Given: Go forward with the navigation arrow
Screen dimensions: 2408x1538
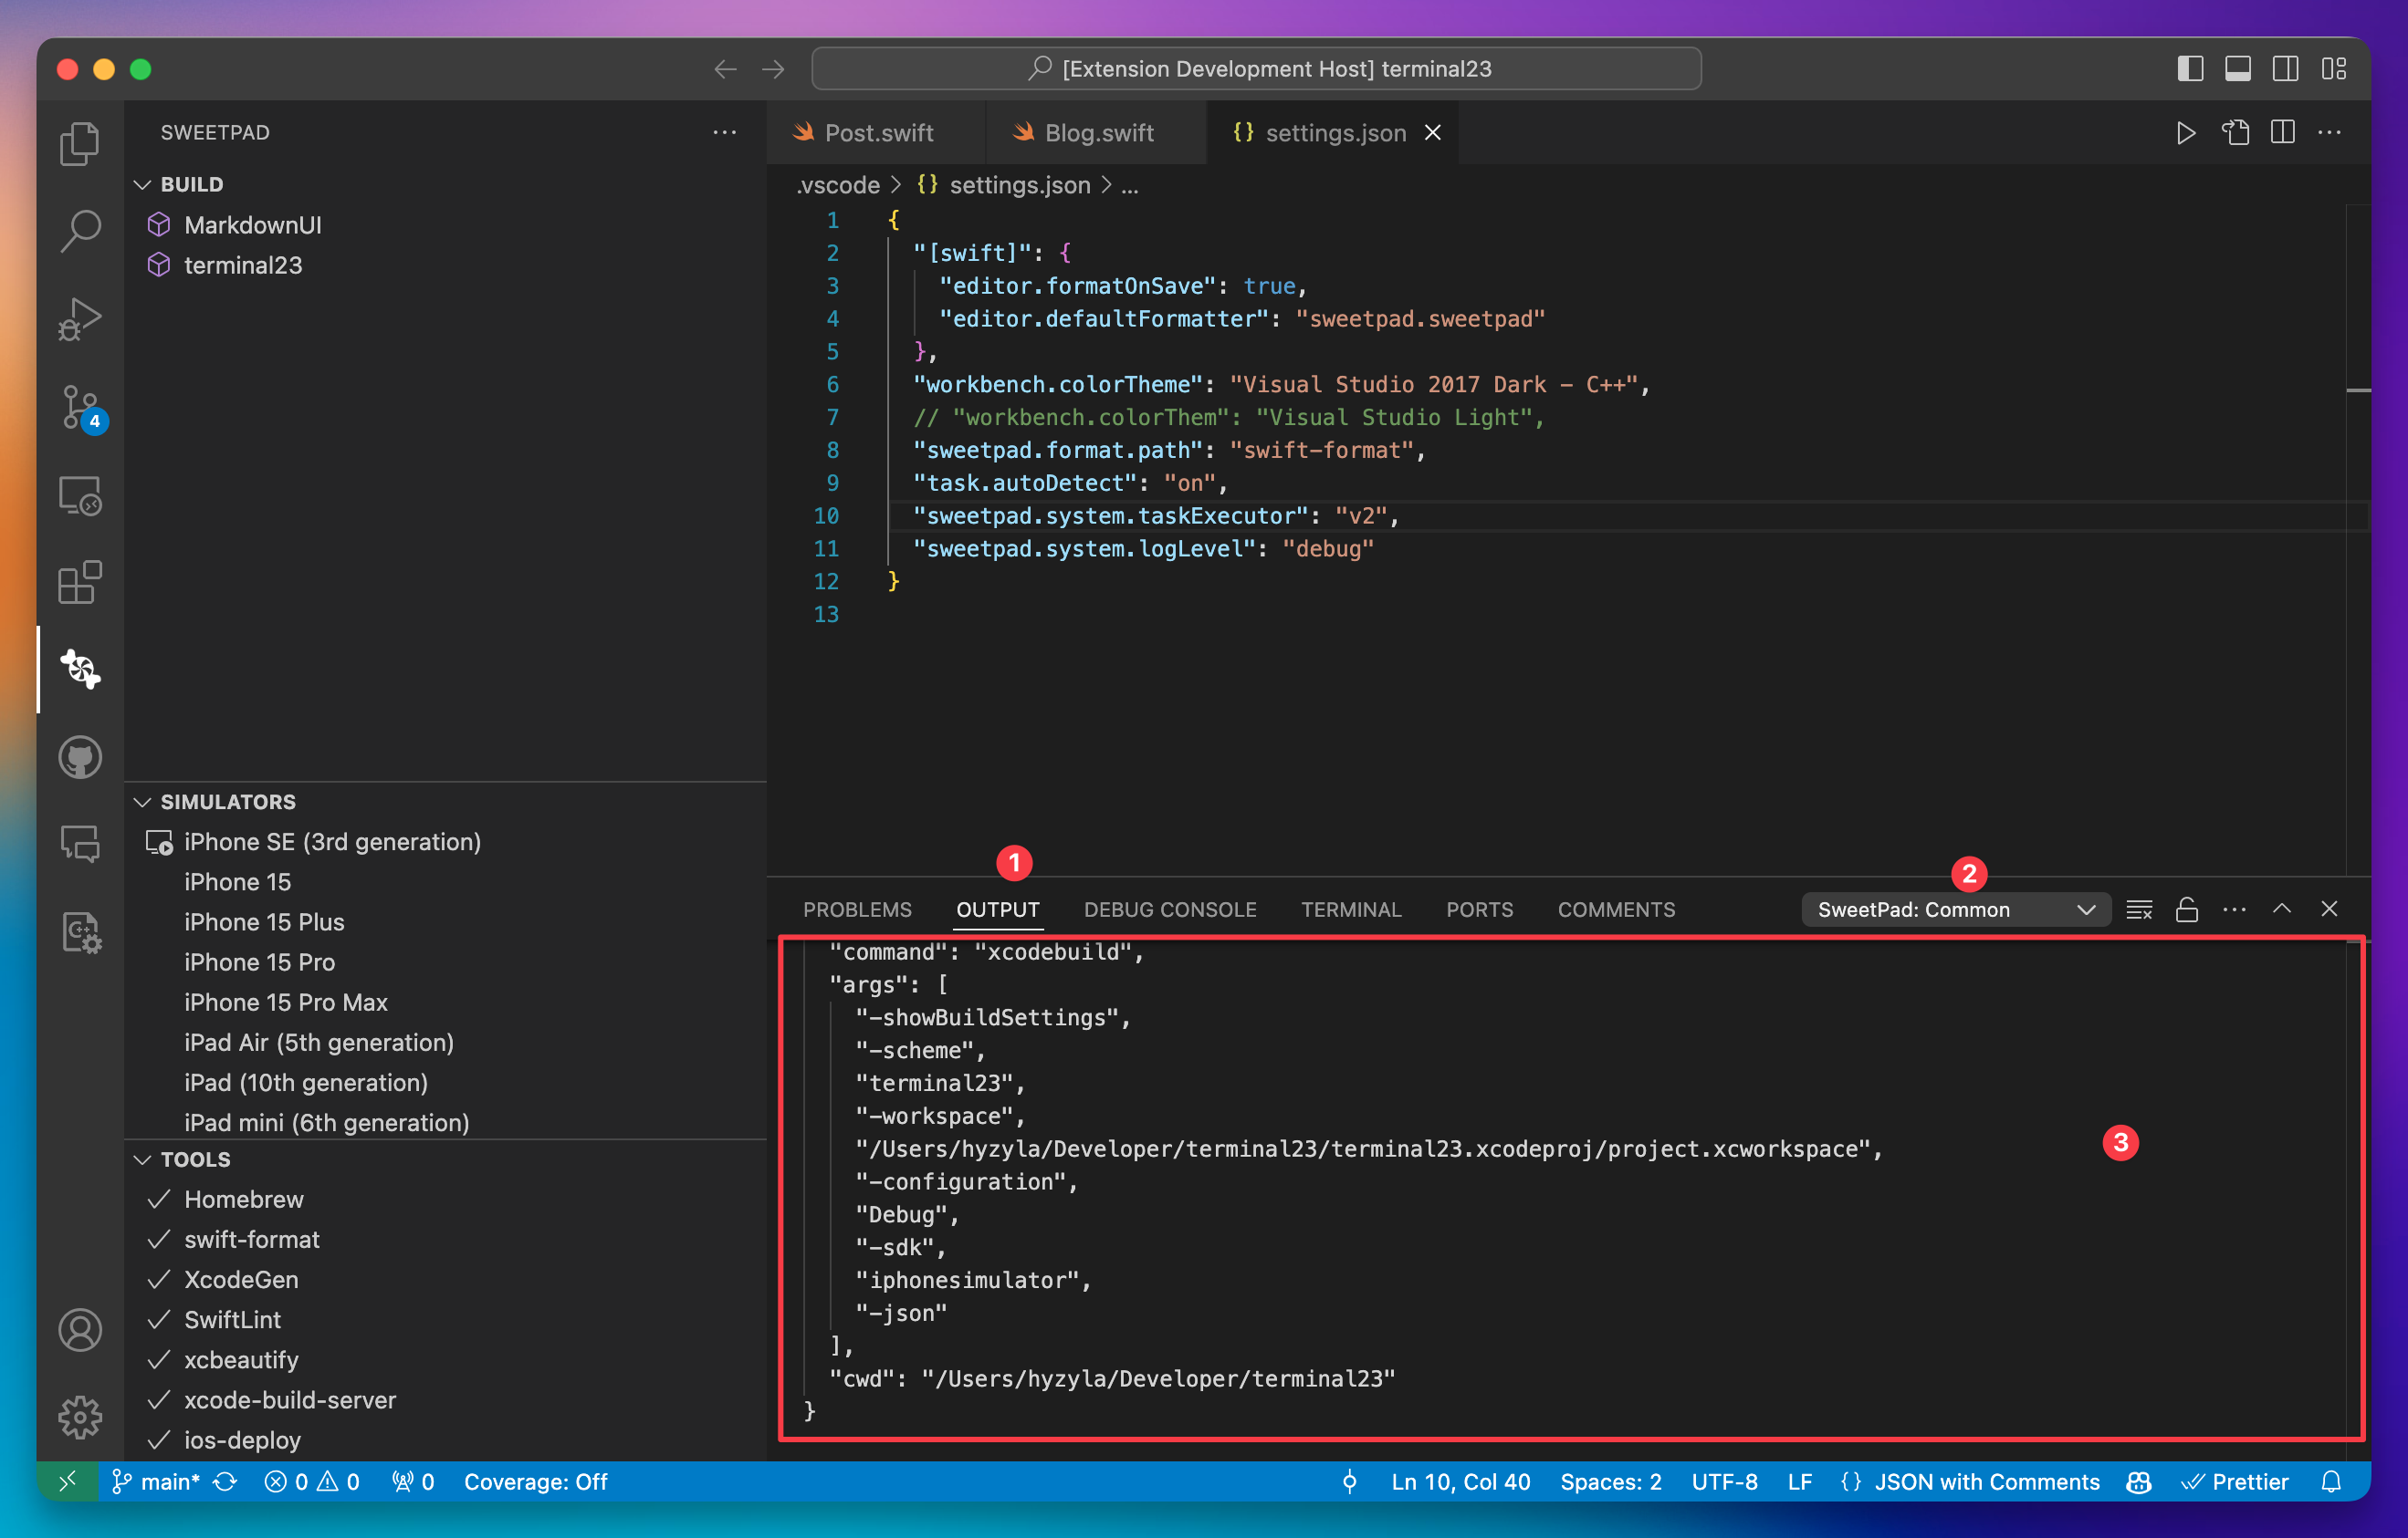Looking at the screenshot, I should tap(773, 69).
